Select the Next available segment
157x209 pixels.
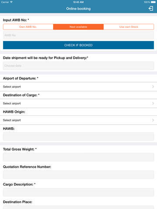click(x=78, y=27)
